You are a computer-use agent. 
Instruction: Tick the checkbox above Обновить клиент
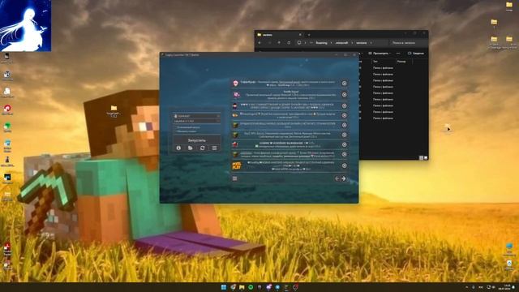[x=175, y=127]
